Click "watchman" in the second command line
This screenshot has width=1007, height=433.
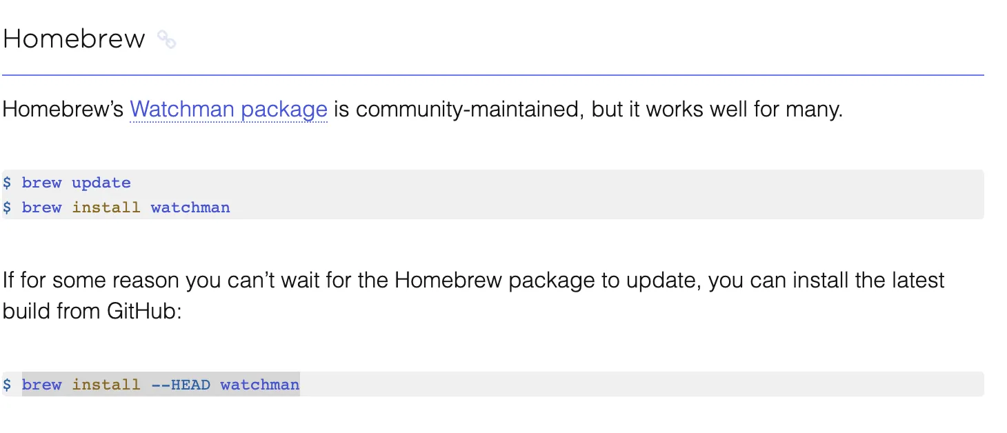(190, 208)
